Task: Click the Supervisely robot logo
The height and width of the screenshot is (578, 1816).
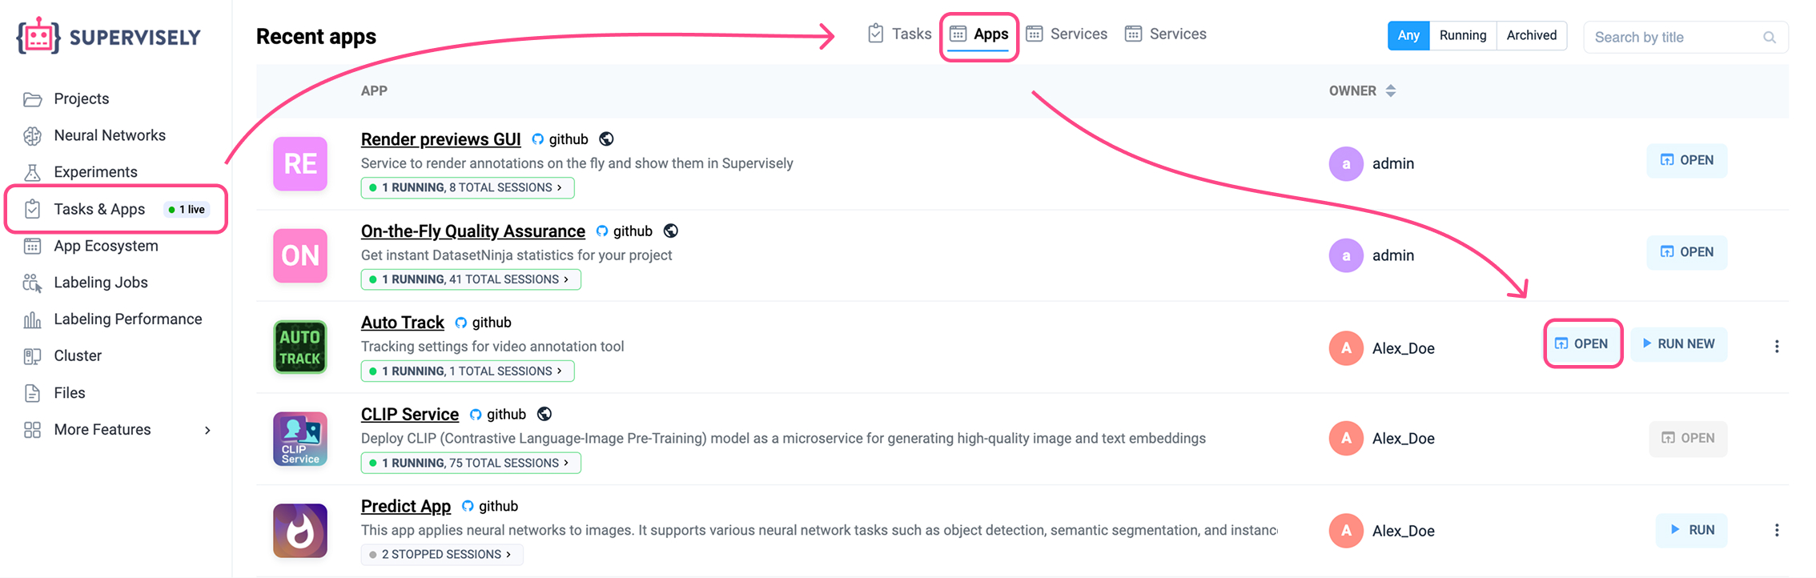Action: 38,36
